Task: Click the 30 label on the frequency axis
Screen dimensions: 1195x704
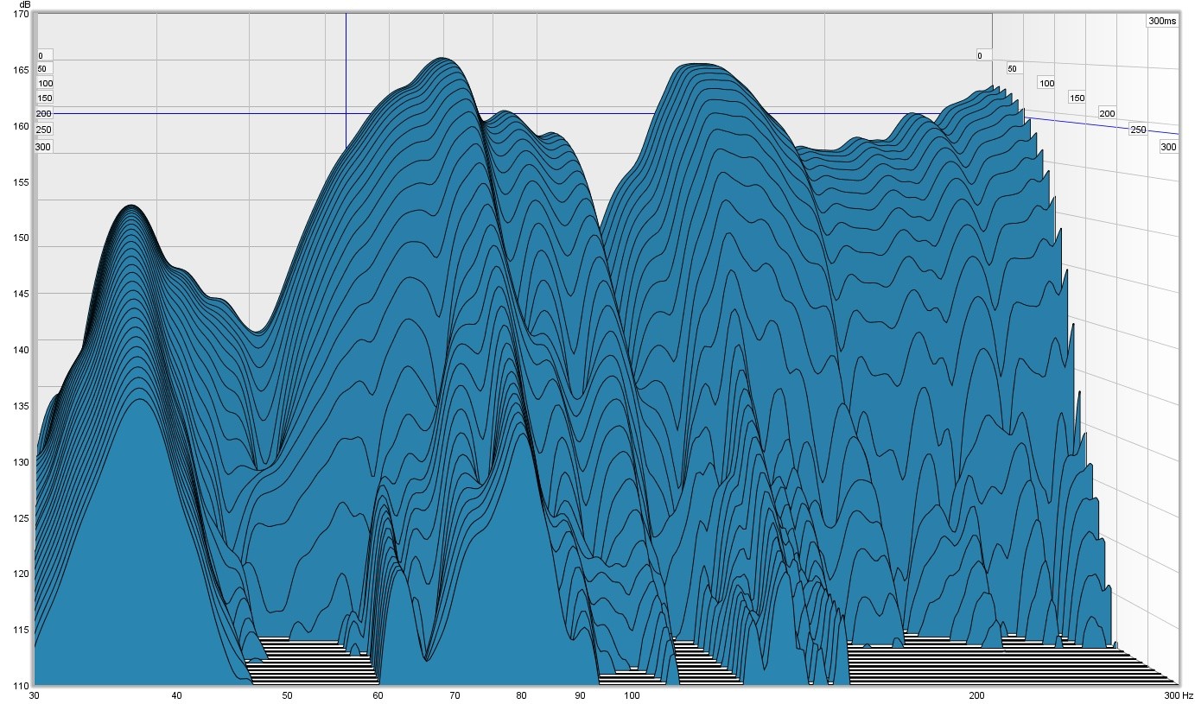Action: click(x=35, y=695)
